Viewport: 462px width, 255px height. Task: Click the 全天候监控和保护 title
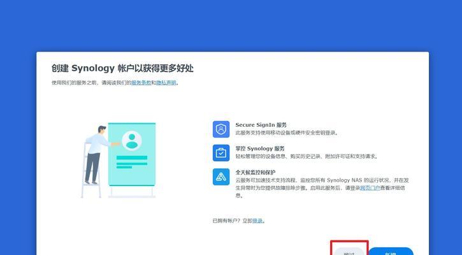(256, 172)
